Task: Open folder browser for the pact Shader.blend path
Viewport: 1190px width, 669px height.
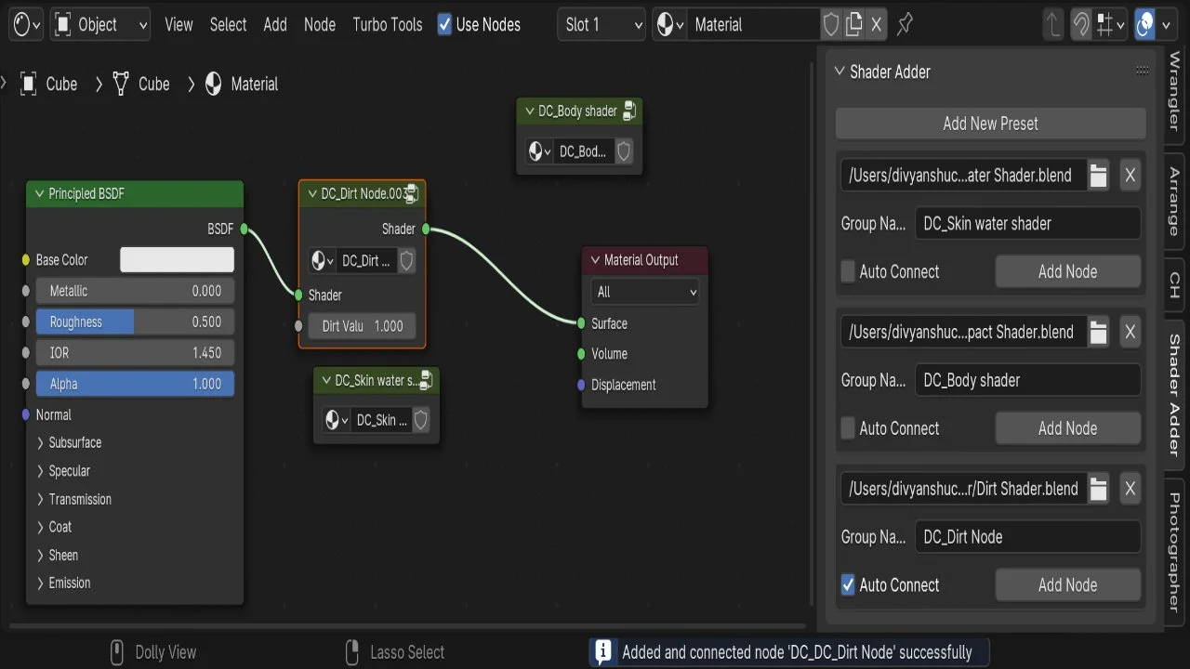Action: click(x=1099, y=333)
